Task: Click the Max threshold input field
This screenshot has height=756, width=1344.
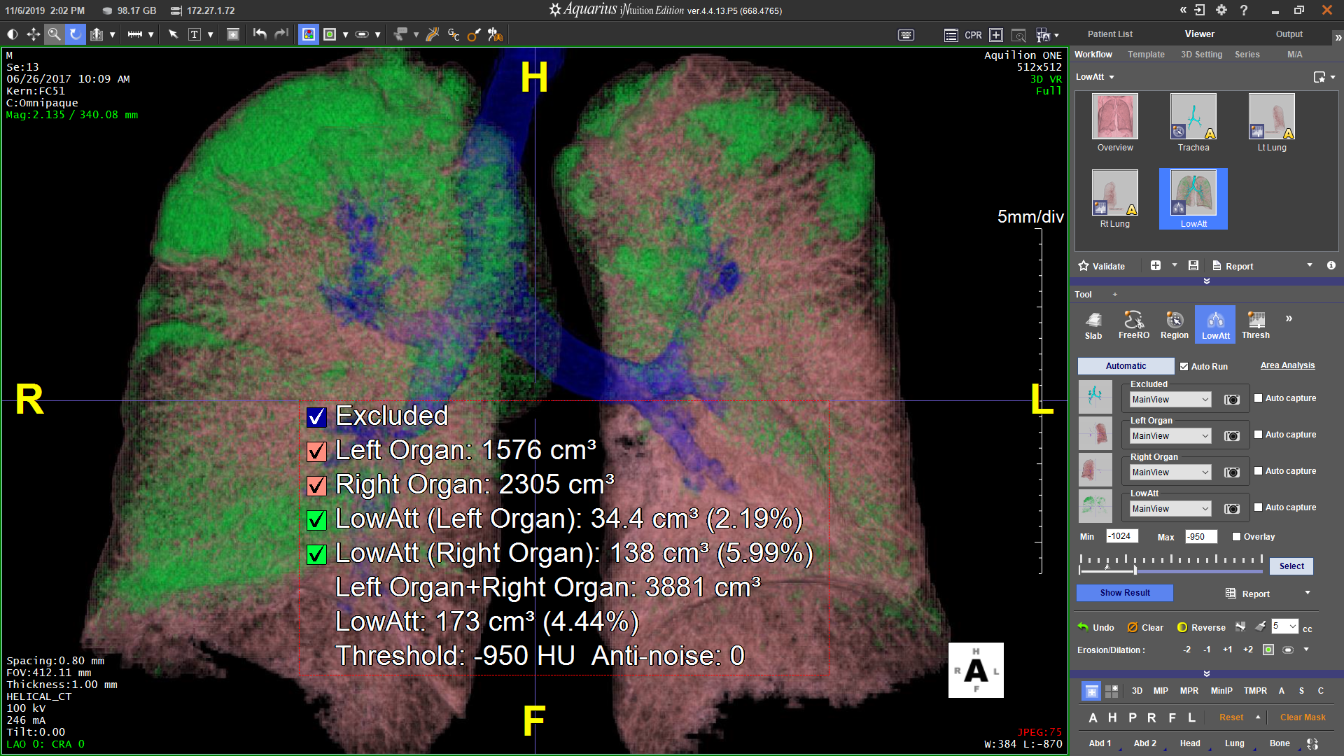Action: point(1201,537)
